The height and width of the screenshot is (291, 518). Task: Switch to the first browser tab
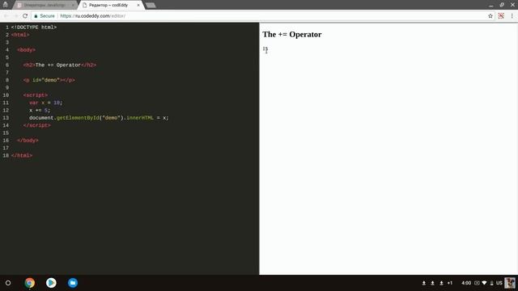pyautogui.click(x=45, y=5)
